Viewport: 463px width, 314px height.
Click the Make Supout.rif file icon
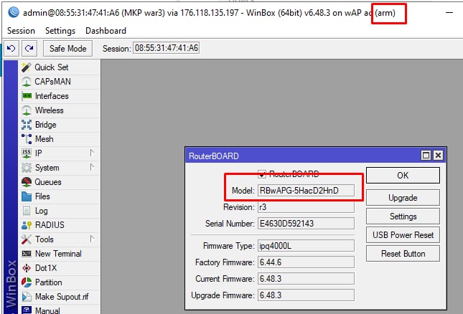pos(27,297)
